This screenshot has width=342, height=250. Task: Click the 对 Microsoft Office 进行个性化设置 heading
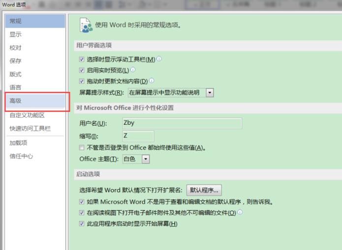click(125, 108)
